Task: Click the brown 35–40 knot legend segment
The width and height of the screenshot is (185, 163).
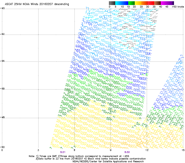Action: [157, 3]
